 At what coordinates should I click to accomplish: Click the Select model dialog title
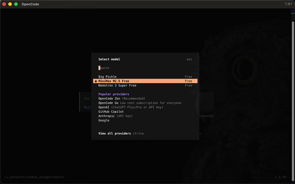point(109,59)
